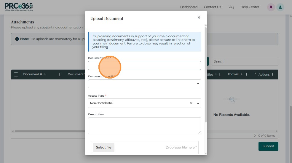This screenshot has height=163, width=292.
Task: Click the Search box in Attachments
Action: pyautogui.click(x=245, y=61)
